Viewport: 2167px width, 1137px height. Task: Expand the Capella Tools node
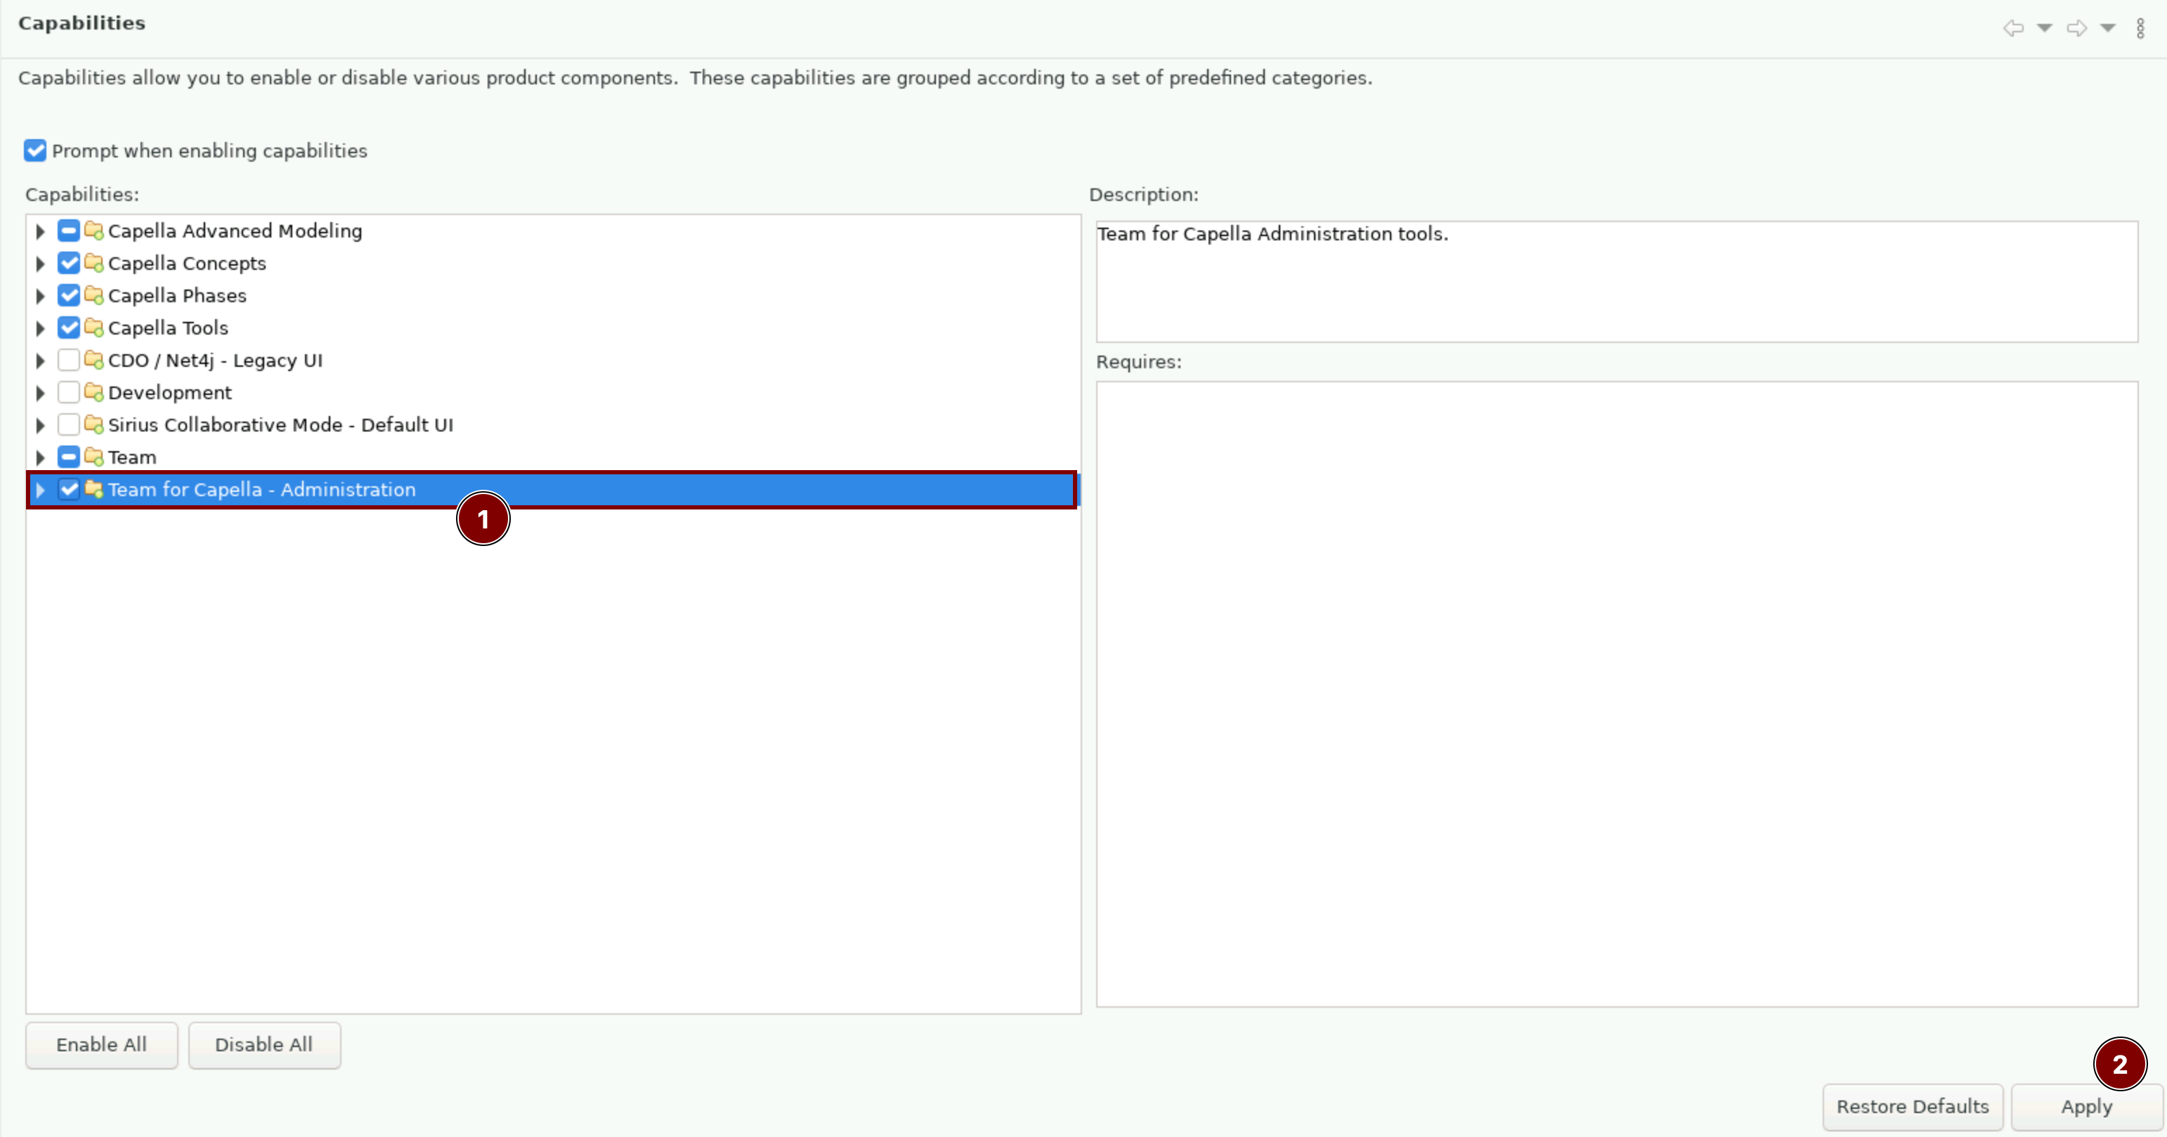39,328
